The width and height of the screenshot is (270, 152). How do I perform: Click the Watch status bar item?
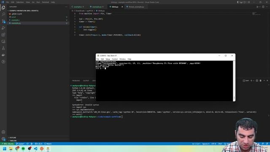48,144
